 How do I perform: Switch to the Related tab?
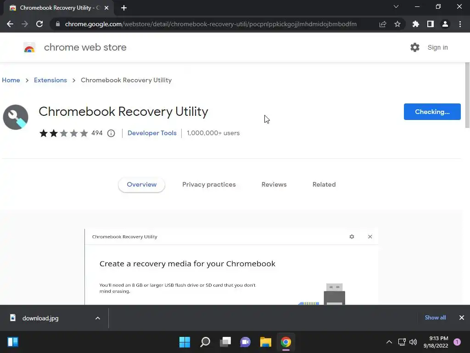pyautogui.click(x=324, y=185)
